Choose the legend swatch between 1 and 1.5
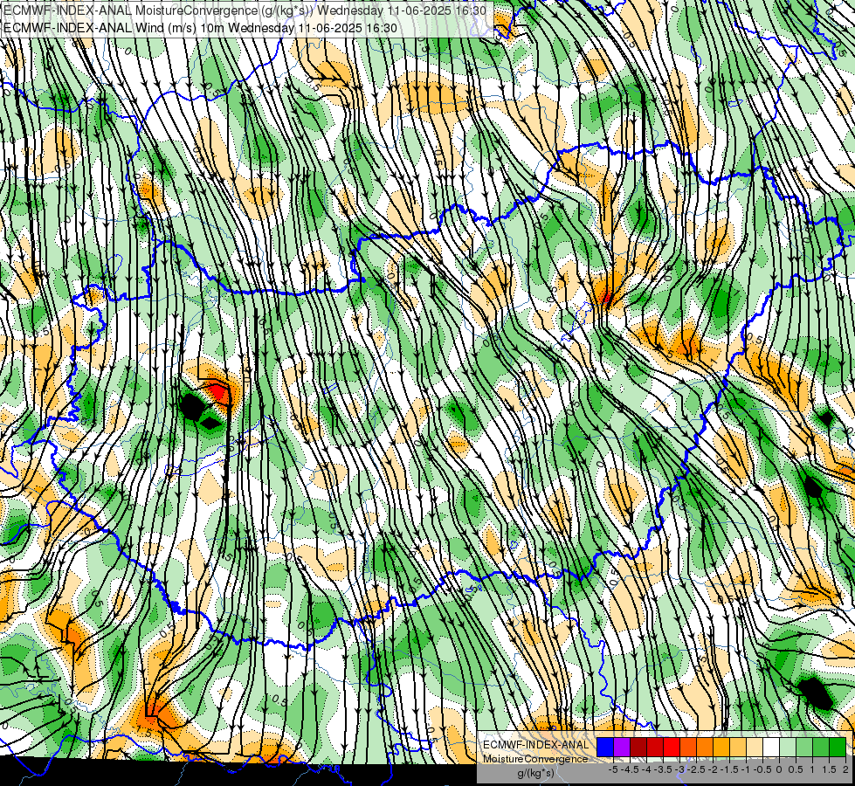855x786 pixels. (x=821, y=747)
